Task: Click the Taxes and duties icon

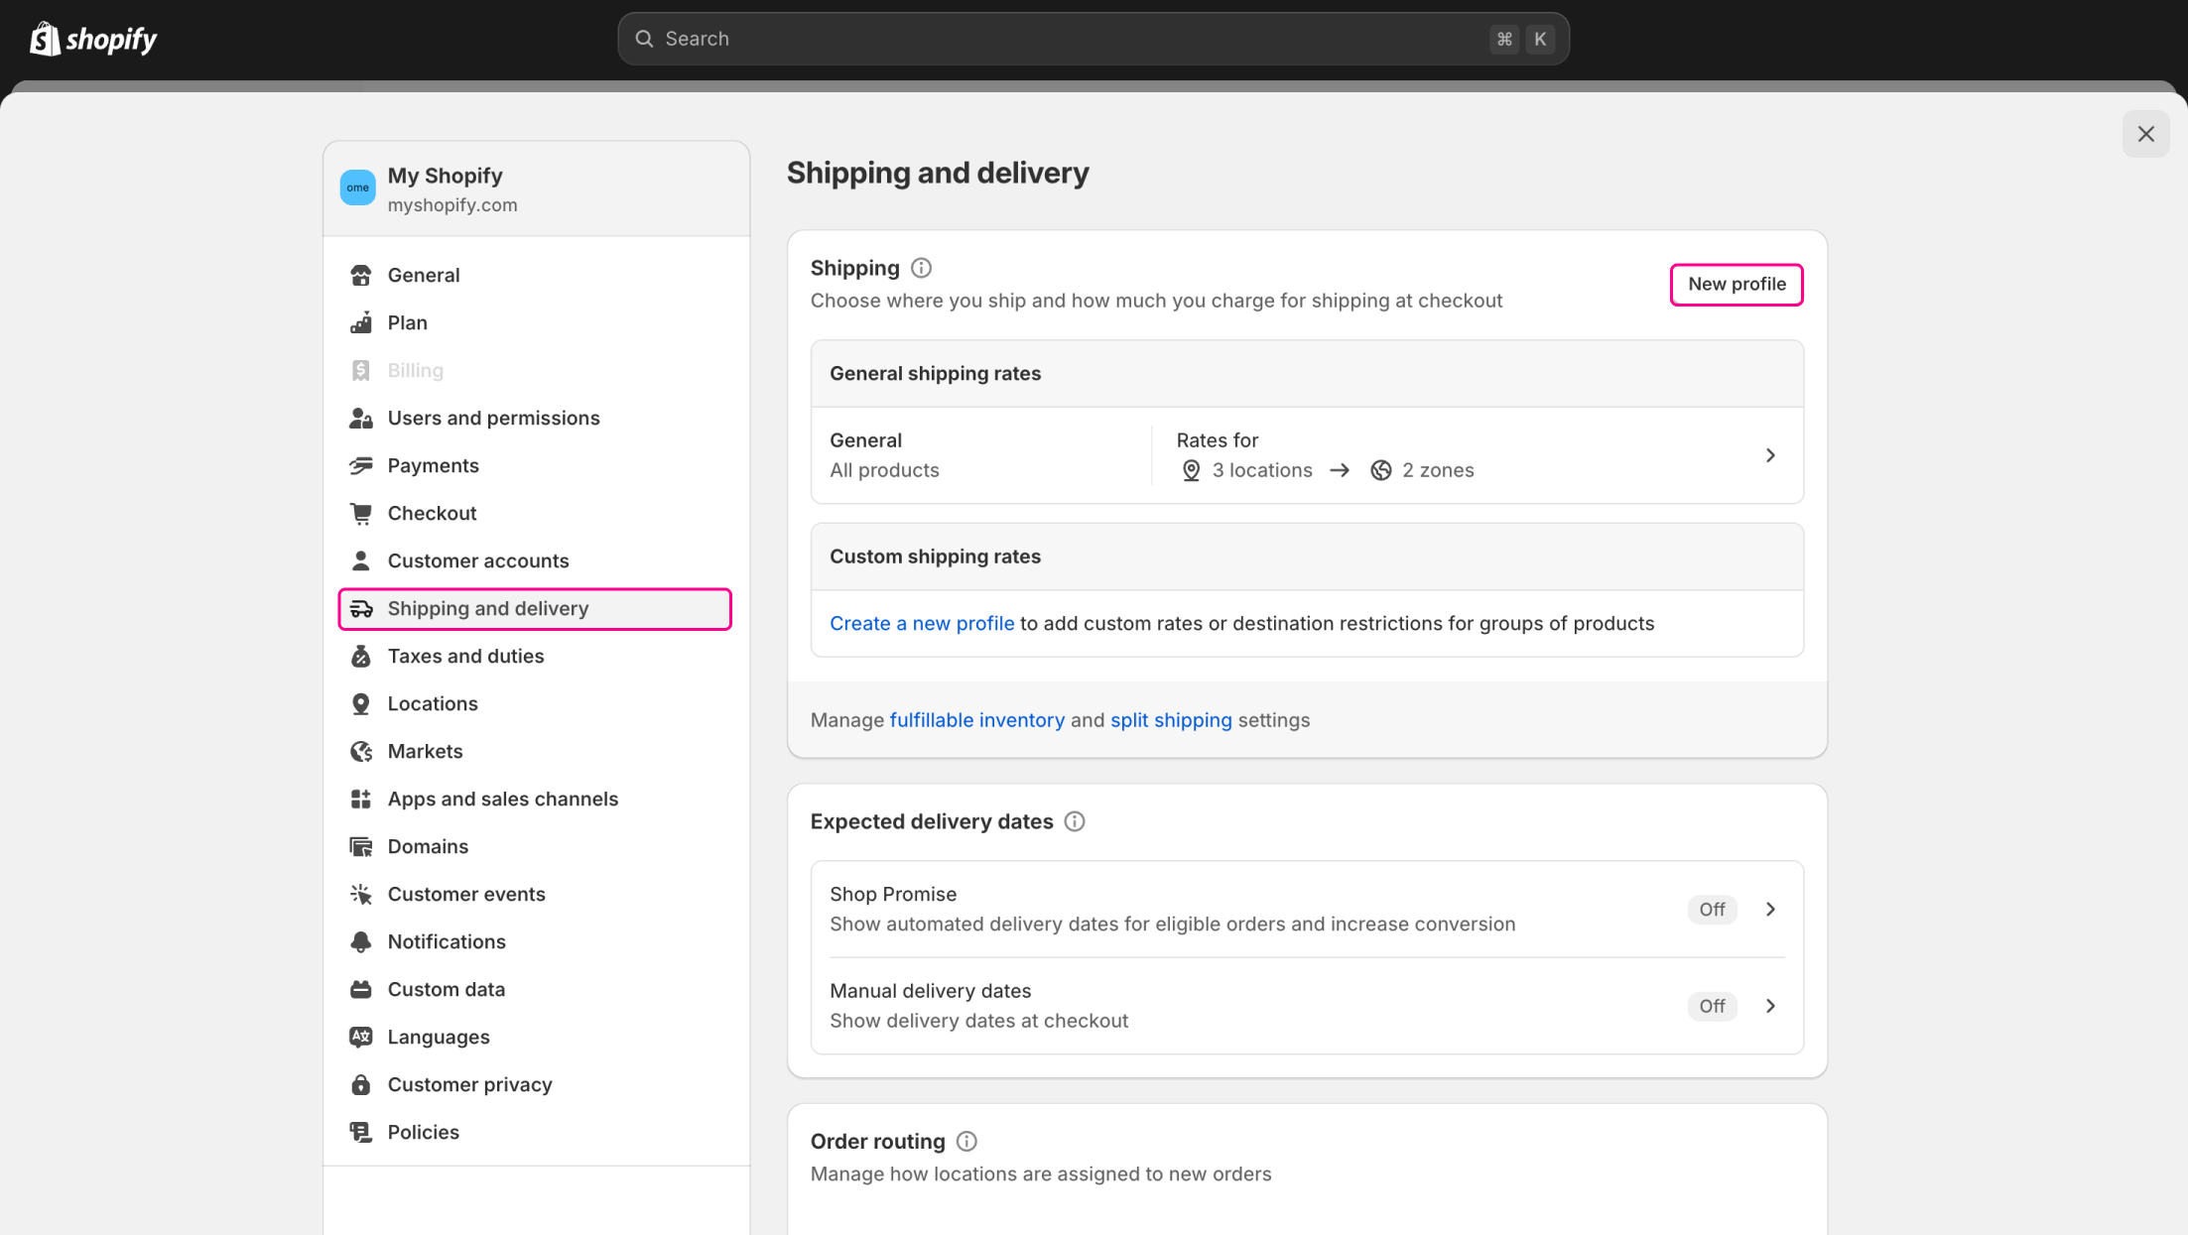Action: pos(361,656)
